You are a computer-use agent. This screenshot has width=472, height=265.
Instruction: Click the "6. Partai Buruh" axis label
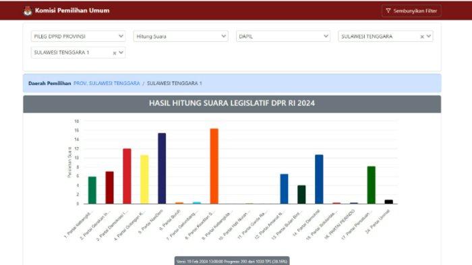(170, 220)
